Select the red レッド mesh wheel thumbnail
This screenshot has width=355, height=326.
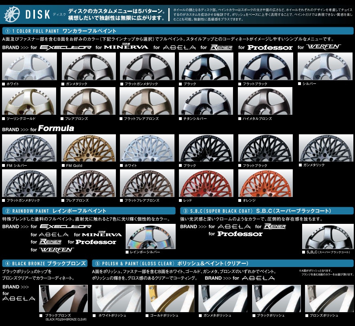coord(206,183)
